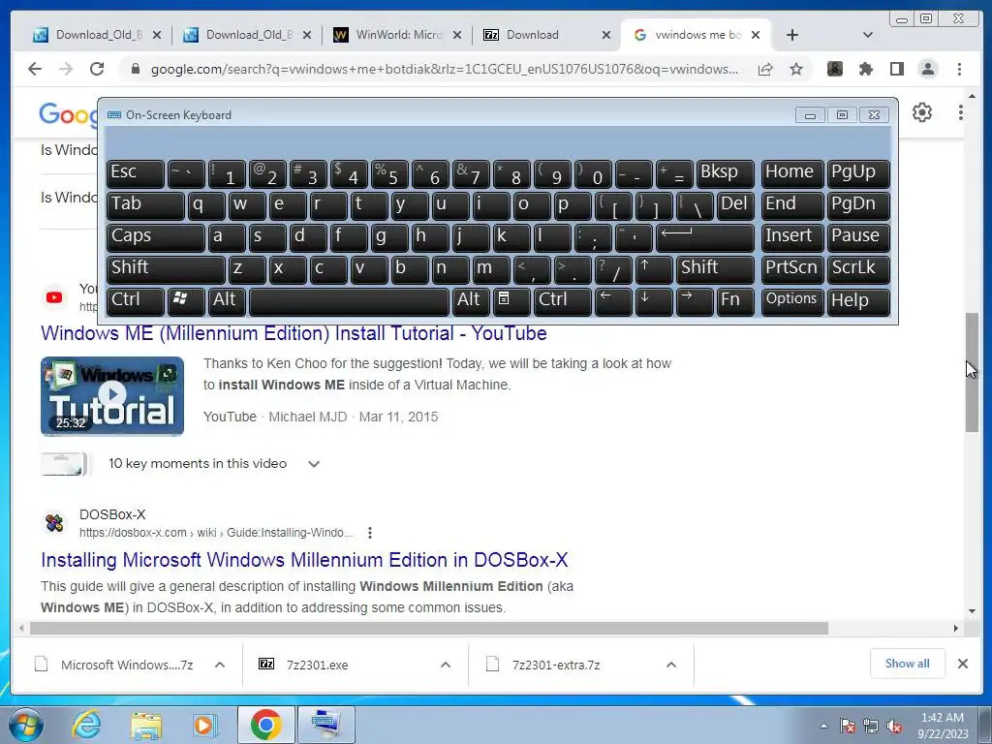The image size is (992, 744).
Task: Toggle left Ctrl key on On-Screen Keyboard
Action: coord(136,302)
